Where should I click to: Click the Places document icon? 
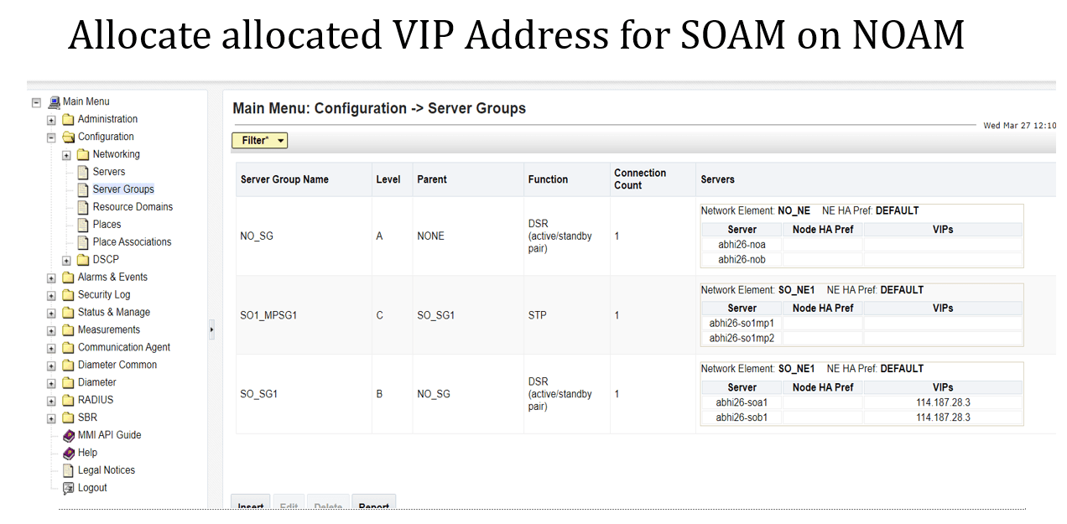[81, 224]
